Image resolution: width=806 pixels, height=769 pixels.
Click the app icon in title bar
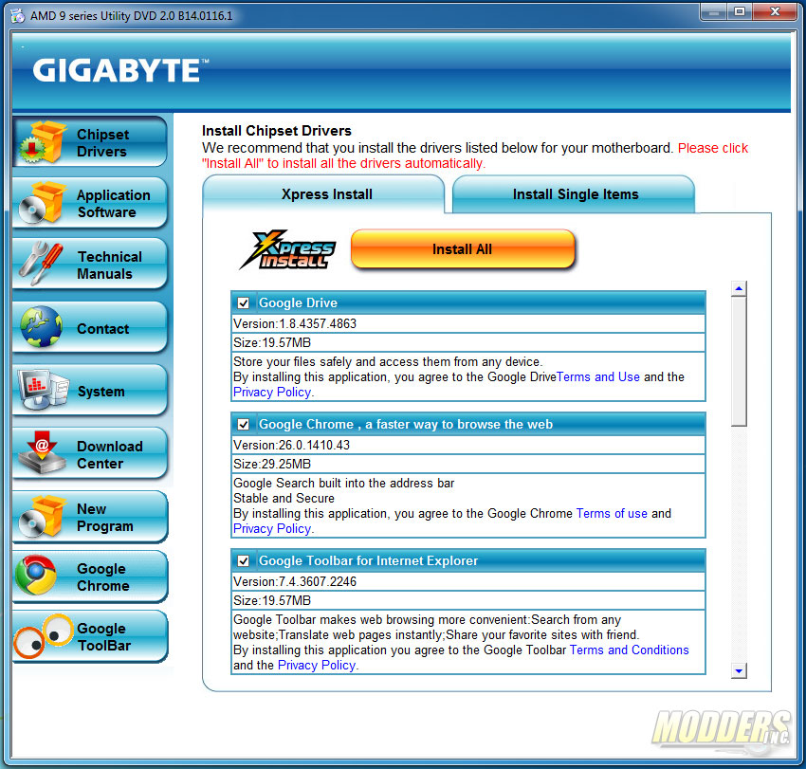pyautogui.click(x=17, y=16)
